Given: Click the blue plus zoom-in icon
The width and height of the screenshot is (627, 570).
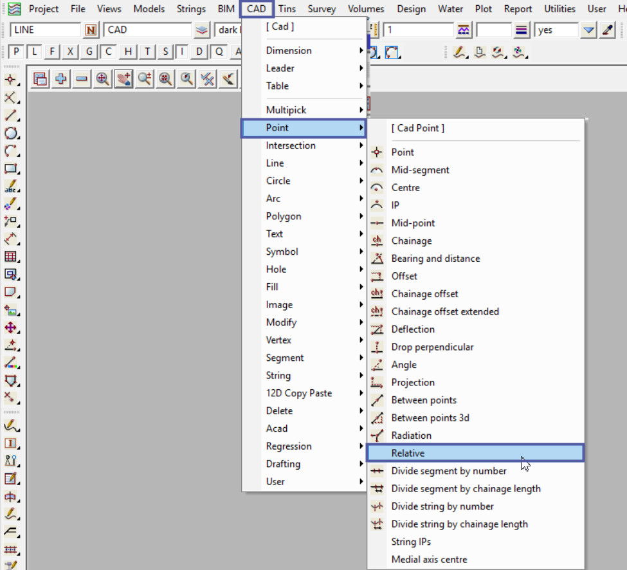Looking at the screenshot, I should (x=61, y=78).
